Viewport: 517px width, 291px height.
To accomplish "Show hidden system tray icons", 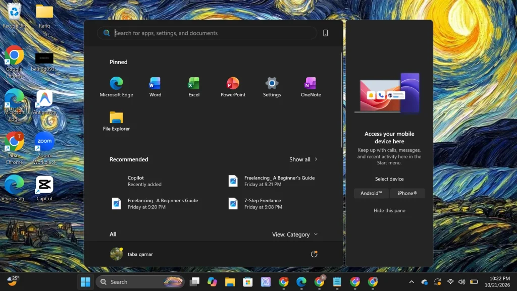I will pos(411,282).
